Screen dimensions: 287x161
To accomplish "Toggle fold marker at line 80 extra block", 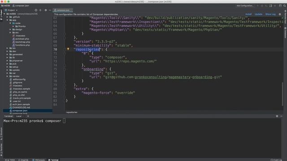I will coord(65,89).
